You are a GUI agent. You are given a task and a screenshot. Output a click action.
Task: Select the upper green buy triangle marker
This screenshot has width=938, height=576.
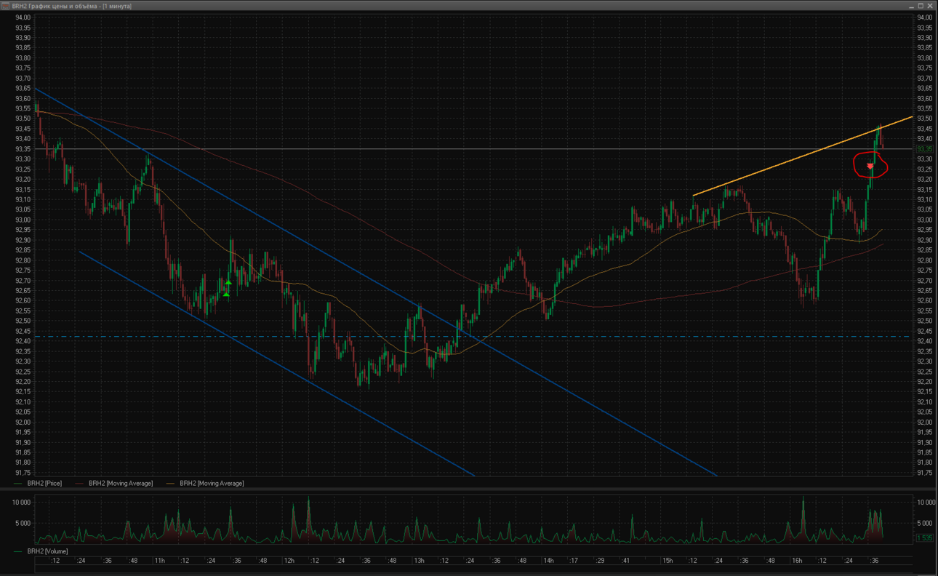[228, 282]
